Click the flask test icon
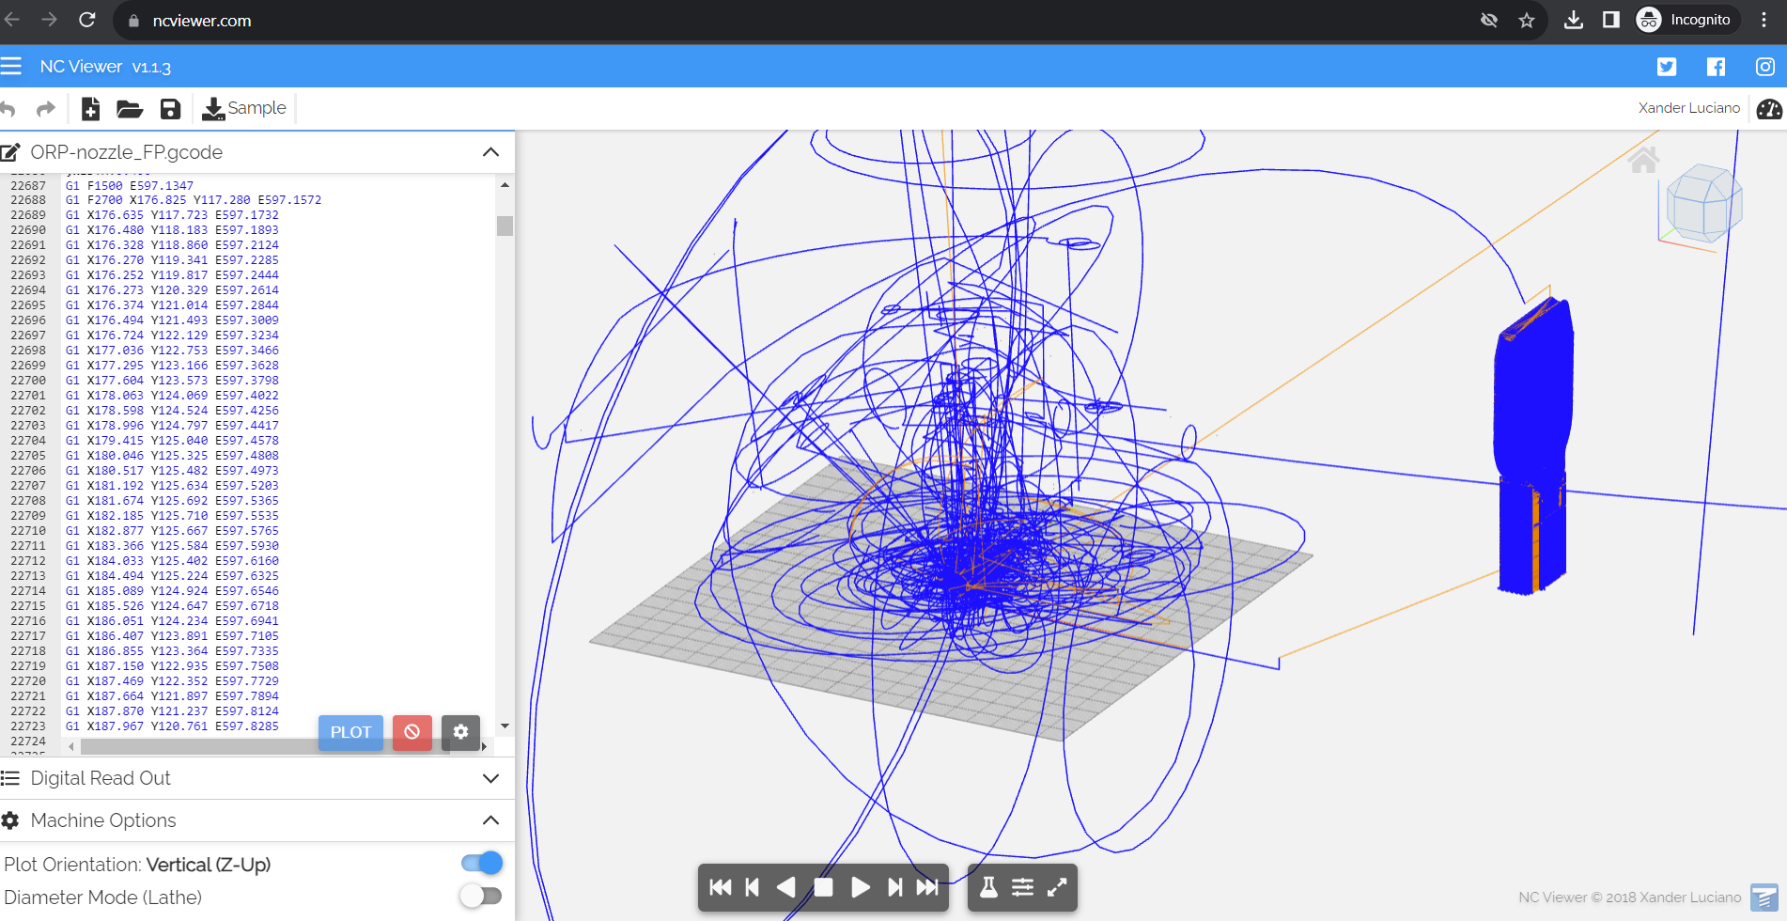The image size is (1787, 921). [988, 887]
